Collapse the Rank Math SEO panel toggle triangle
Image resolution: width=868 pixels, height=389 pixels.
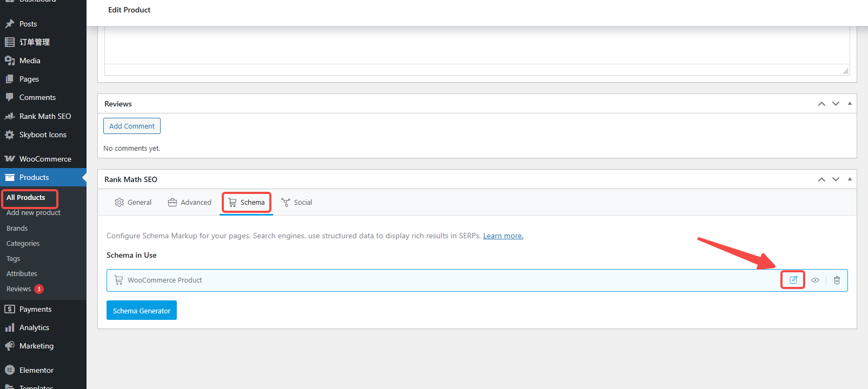click(x=850, y=179)
